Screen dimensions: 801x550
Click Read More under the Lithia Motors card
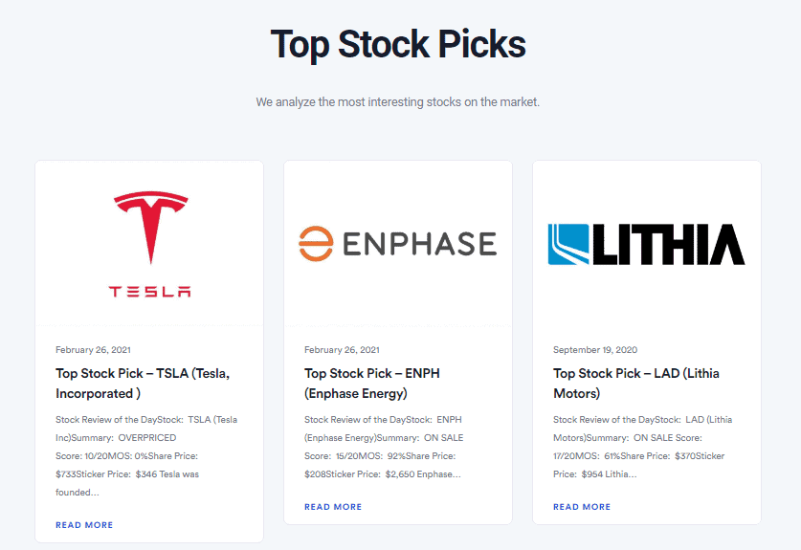582,507
